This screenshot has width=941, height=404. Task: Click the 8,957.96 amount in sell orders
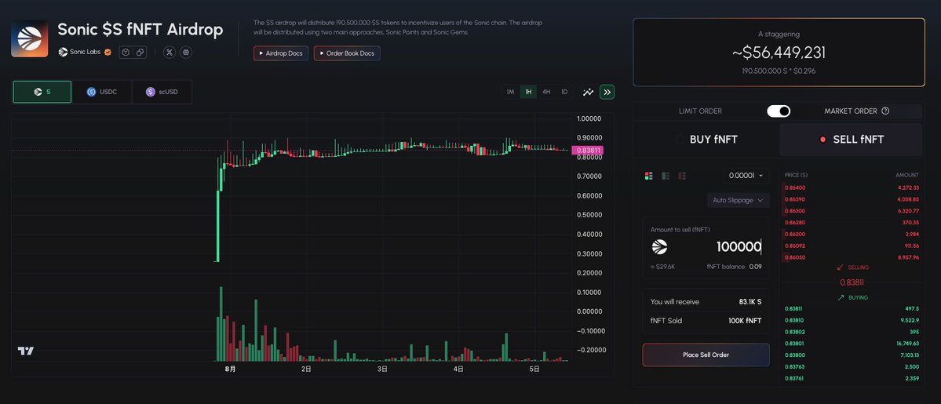click(907, 257)
